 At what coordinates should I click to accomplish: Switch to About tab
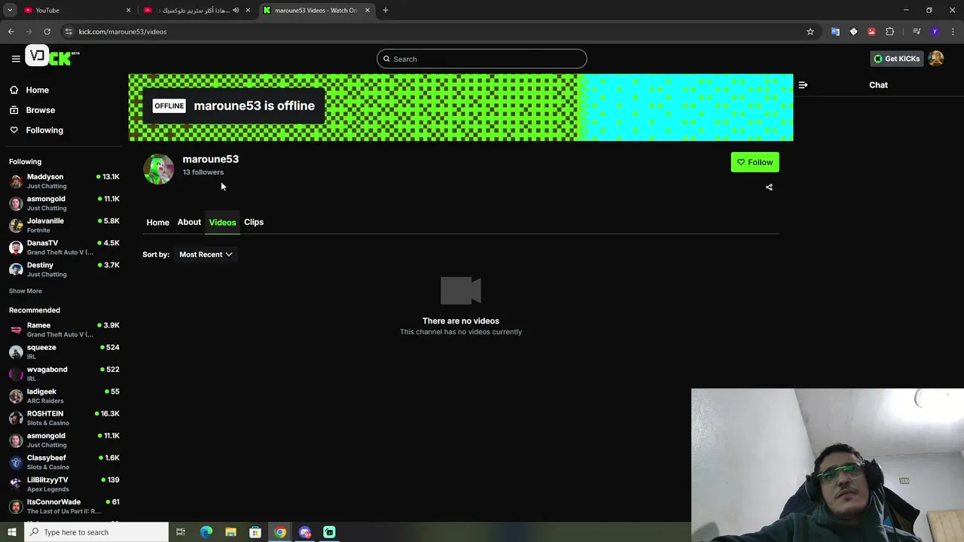point(189,222)
